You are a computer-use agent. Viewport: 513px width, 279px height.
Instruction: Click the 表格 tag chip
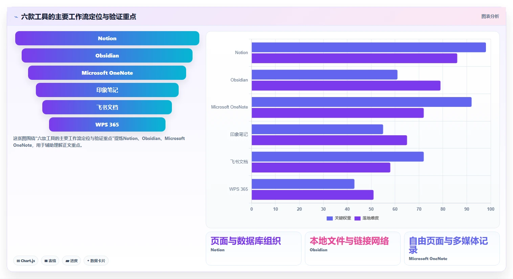tap(50, 261)
